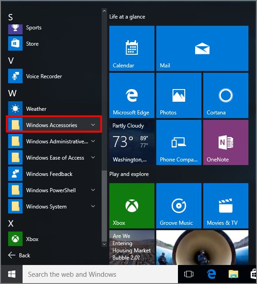The image size is (257, 284).
Task: Expand Windows System chevron
Action: [93, 206]
